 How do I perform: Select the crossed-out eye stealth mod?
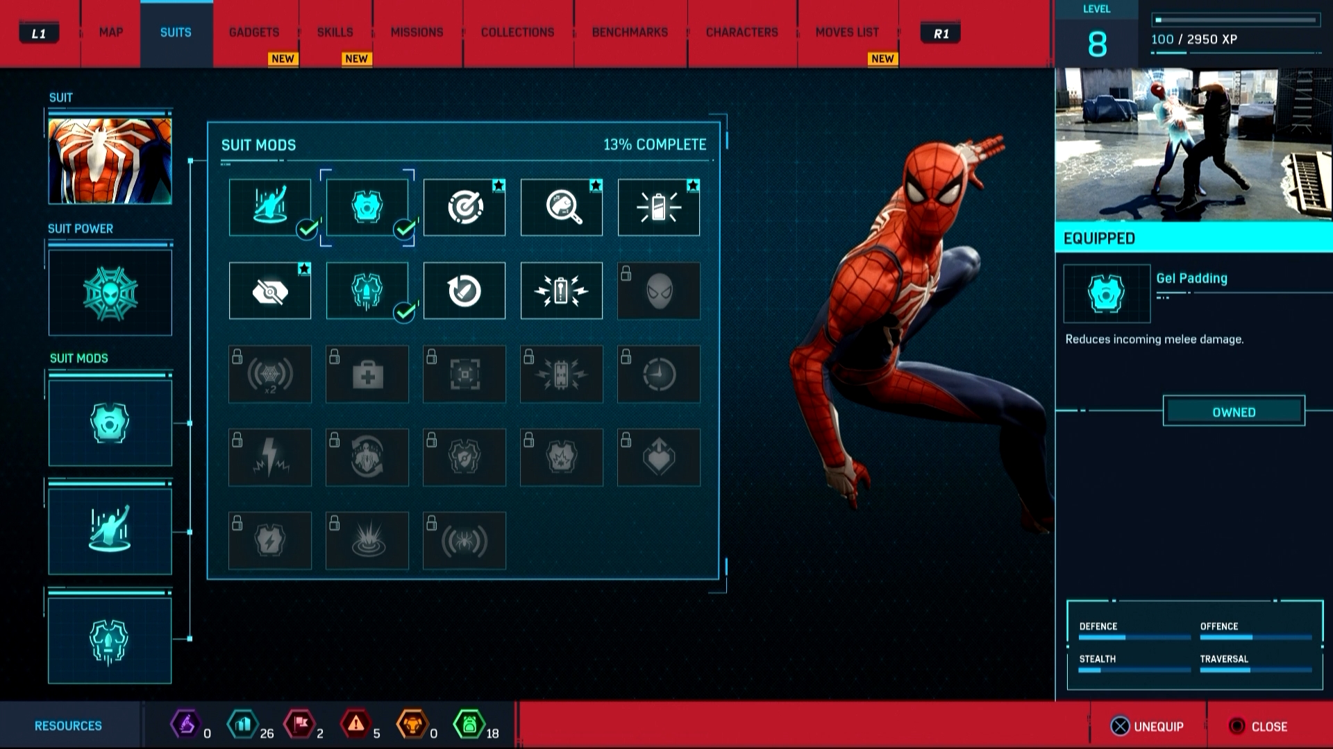pyautogui.click(x=270, y=291)
